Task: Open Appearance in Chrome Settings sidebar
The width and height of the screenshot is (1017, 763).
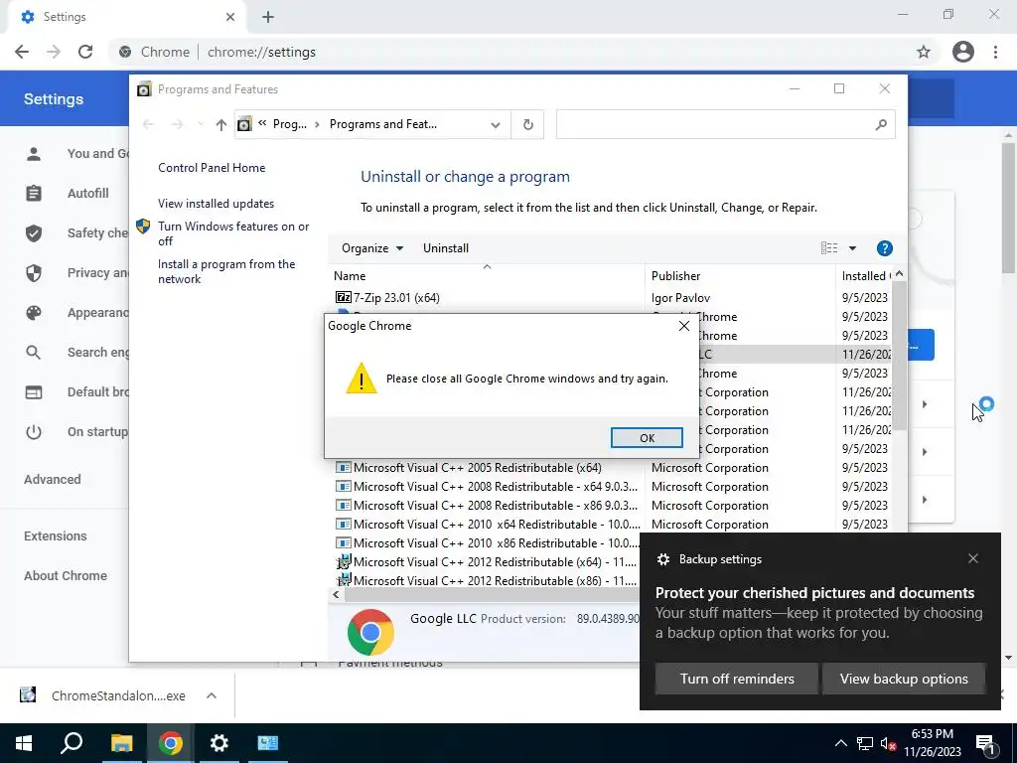Action: click(97, 313)
